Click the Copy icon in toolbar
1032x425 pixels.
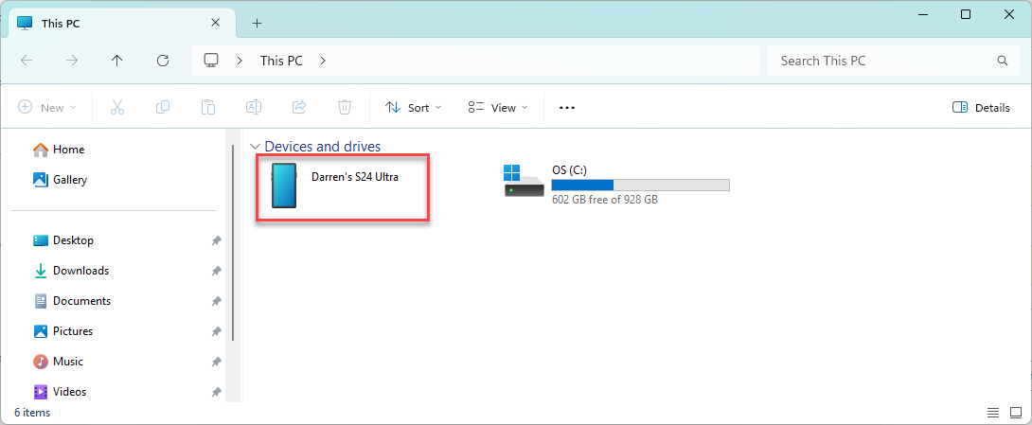(163, 107)
